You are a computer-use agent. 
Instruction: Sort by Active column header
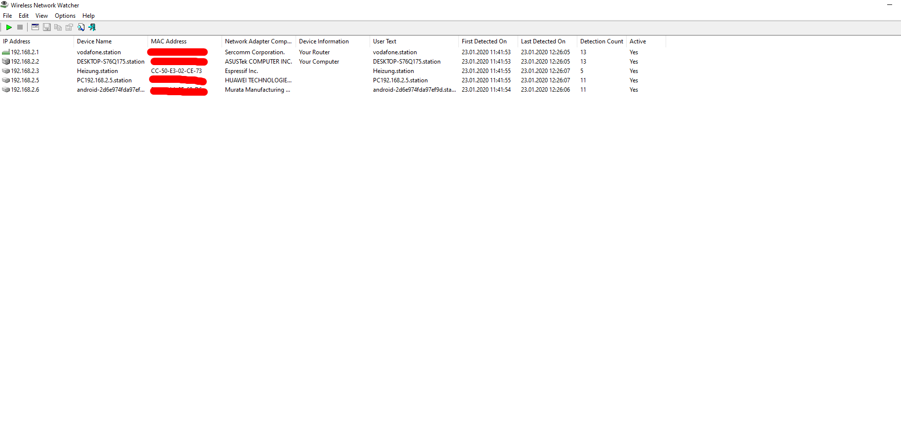point(646,41)
